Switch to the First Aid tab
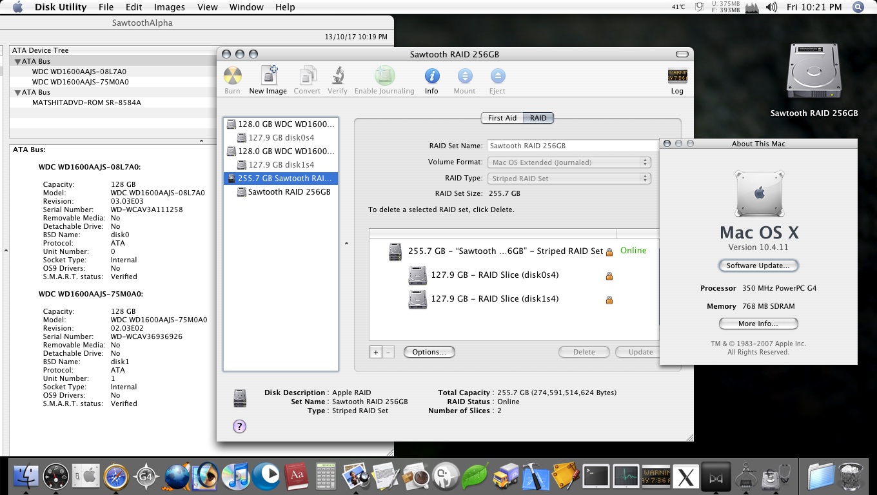 (502, 118)
